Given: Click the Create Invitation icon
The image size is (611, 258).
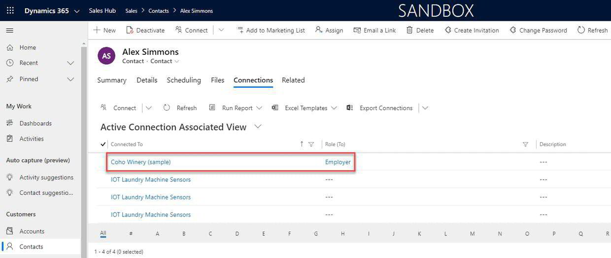Looking at the screenshot, I should coord(448,30).
